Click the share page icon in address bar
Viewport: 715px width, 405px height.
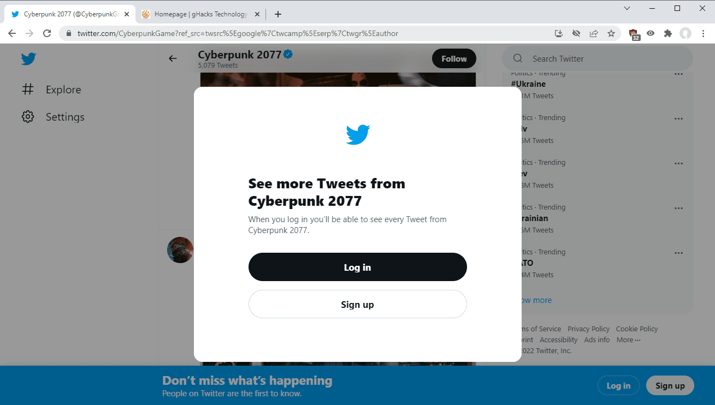(594, 33)
